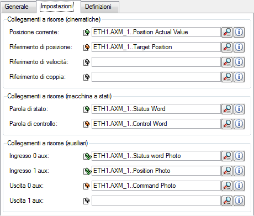Click the green tag icon for Parola di stato
The width and height of the screenshot is (254, 216).
(86, 109)
